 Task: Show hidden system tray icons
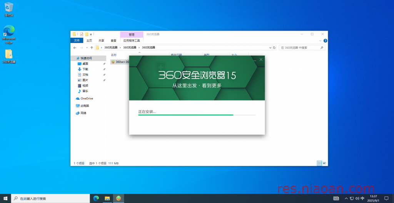(346, 198)
